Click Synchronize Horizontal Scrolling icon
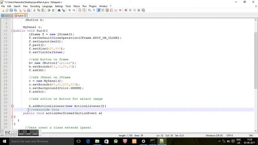 [84, 10]
